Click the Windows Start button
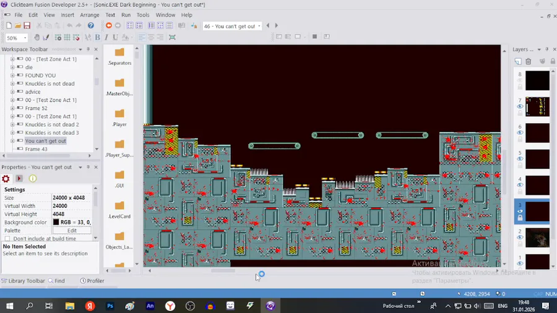The height and width of the screenshot is (313, 557). click(x=9, y=306)
